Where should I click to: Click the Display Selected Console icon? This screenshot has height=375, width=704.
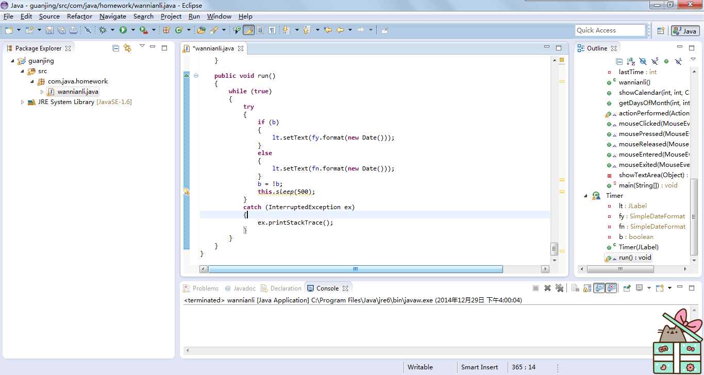pos(640,288)
